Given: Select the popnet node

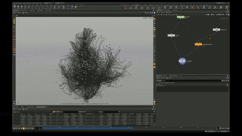Looking at the screenshot, I should [x=181, y=17].
